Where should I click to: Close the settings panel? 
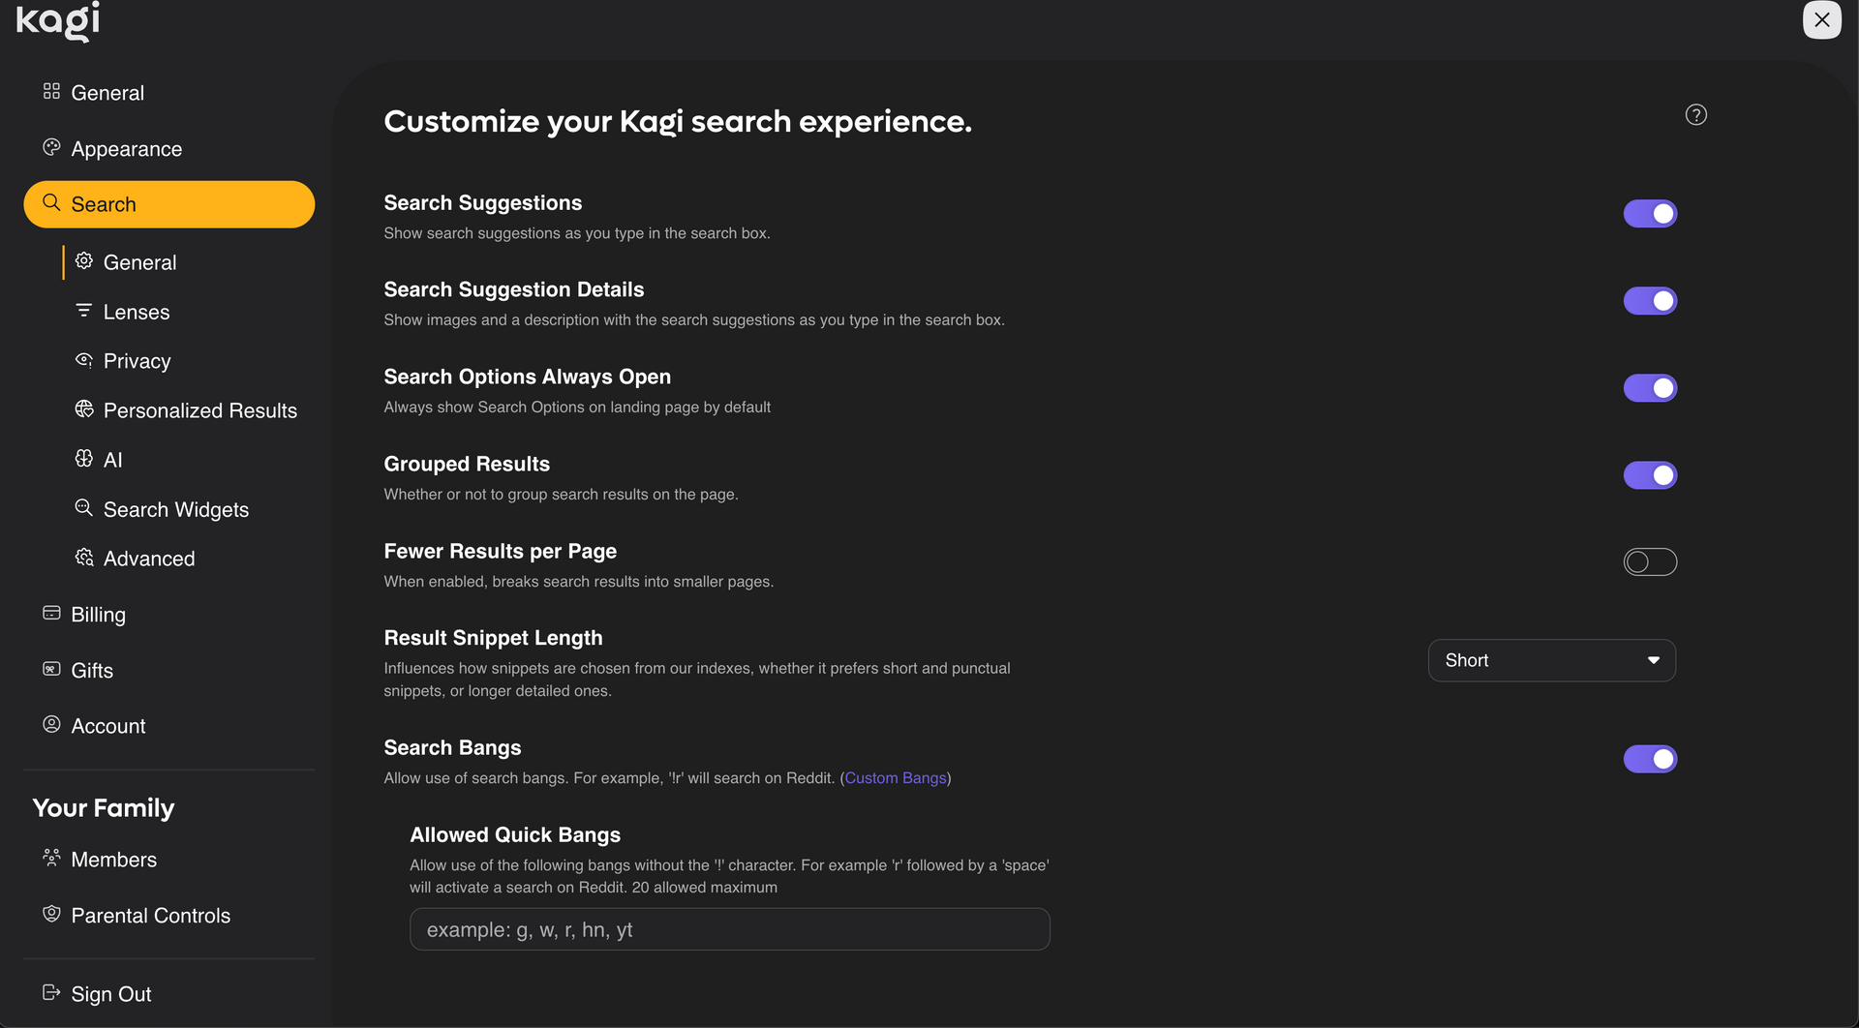[1821, 20]
